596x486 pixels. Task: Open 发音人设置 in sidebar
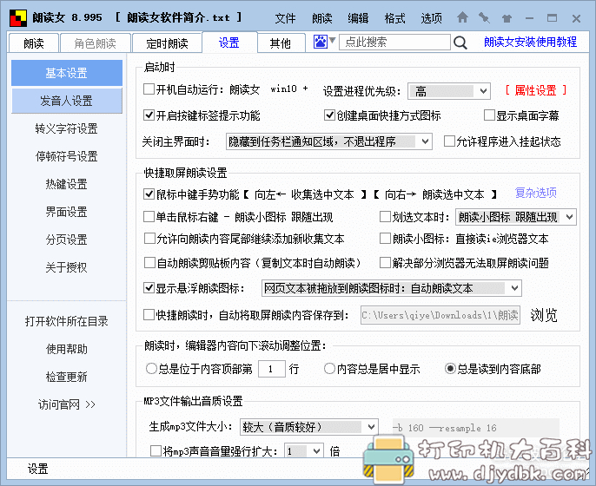[67, 101]
